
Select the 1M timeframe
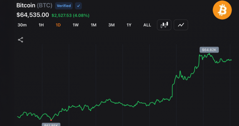(x=93, y=25)
